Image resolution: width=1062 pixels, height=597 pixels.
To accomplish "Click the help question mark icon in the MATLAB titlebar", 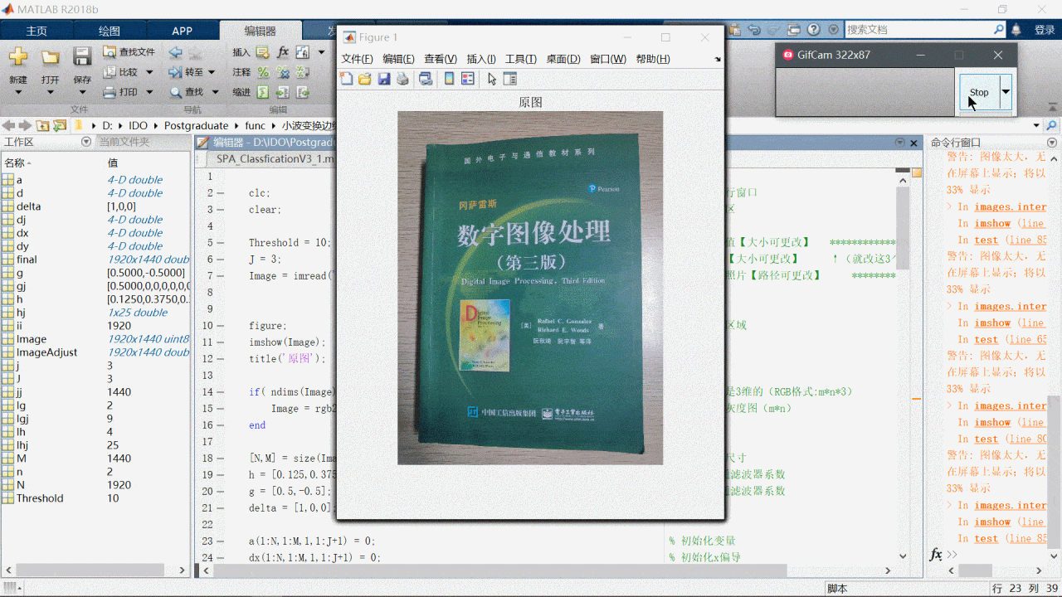I will tap(813, 29).
